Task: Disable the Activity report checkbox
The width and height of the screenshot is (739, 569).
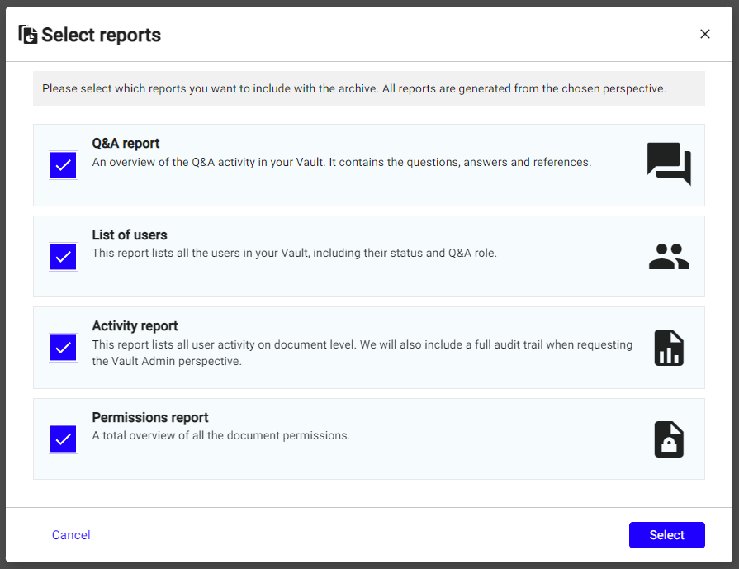Action: [x=63, y=348]
